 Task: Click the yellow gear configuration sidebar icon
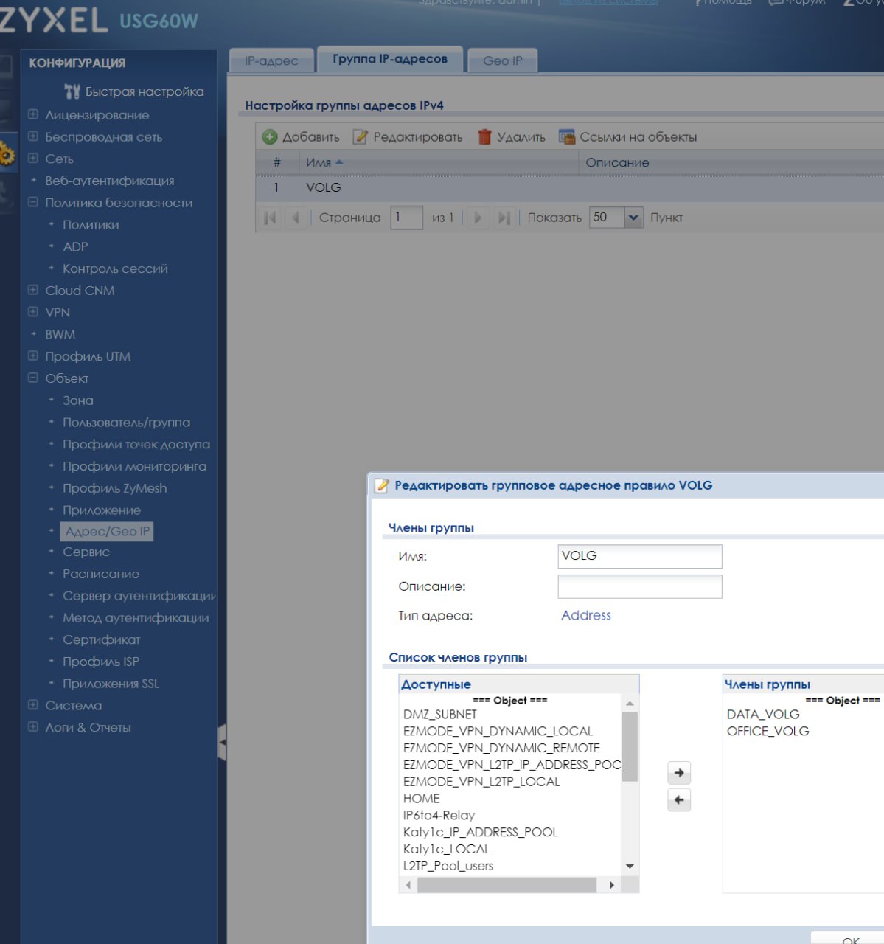(7, 155)
